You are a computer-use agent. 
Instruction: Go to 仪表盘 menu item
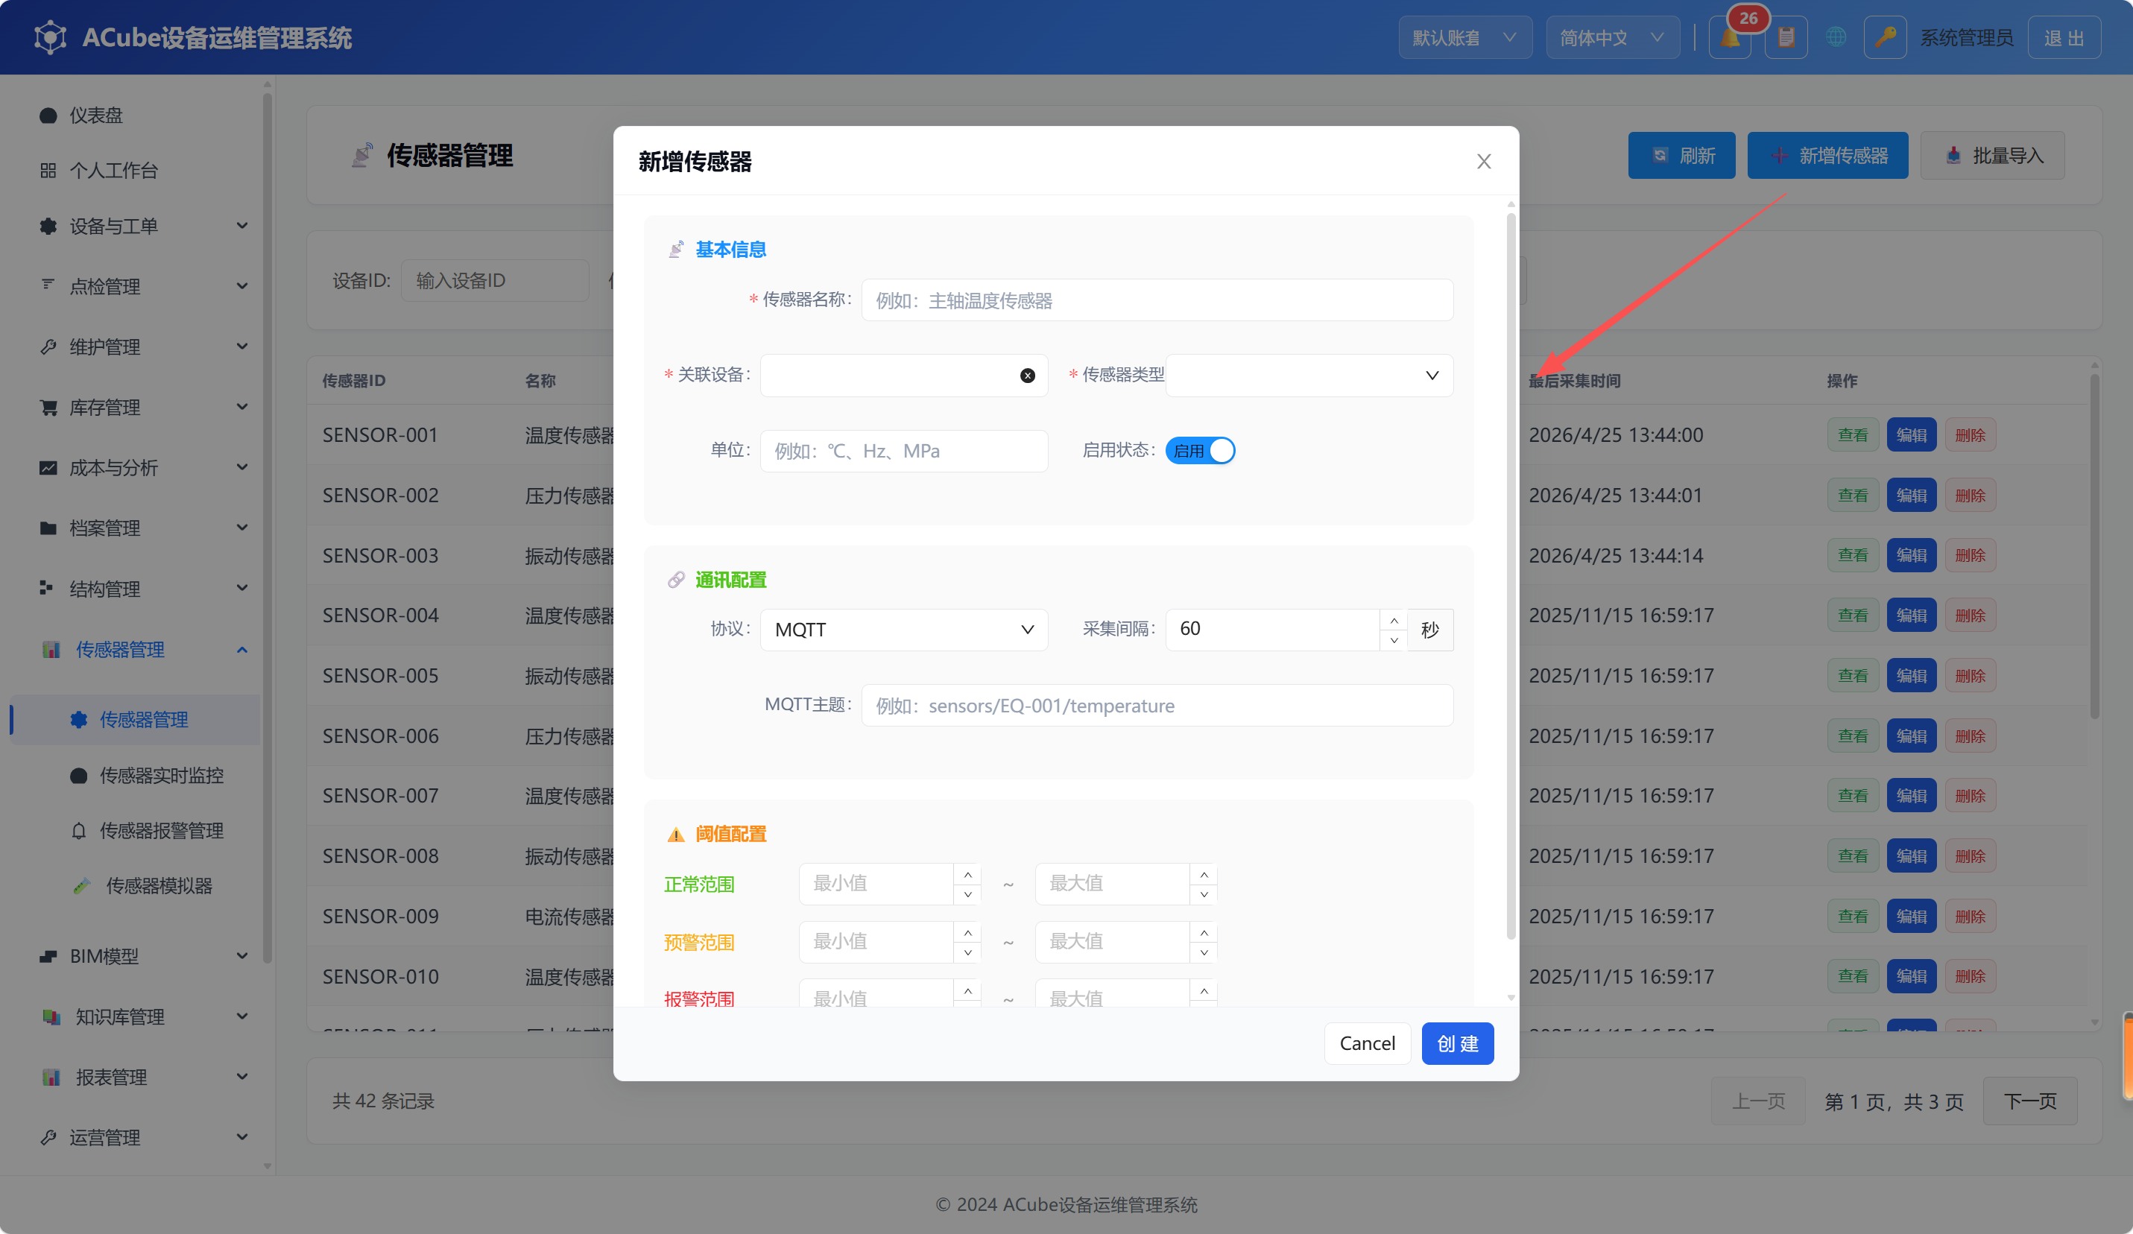95,115
